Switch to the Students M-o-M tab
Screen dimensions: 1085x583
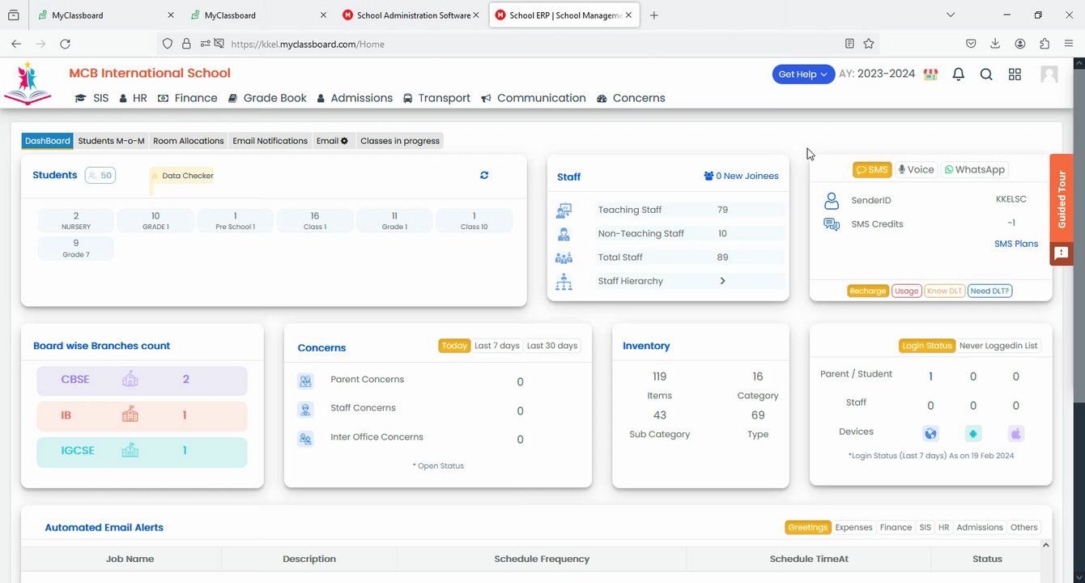pyautogui.click(x=111, y=141)
